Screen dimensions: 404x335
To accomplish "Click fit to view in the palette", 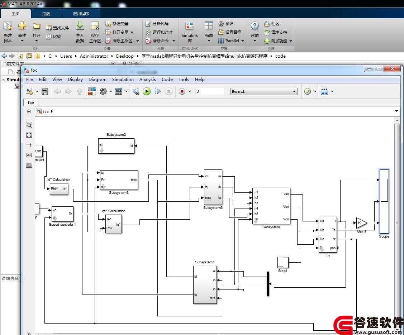I will [29, 135].
